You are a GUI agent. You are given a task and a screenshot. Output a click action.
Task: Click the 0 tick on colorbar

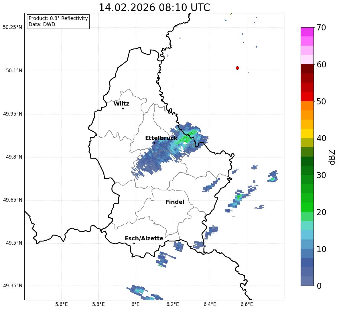319,286
